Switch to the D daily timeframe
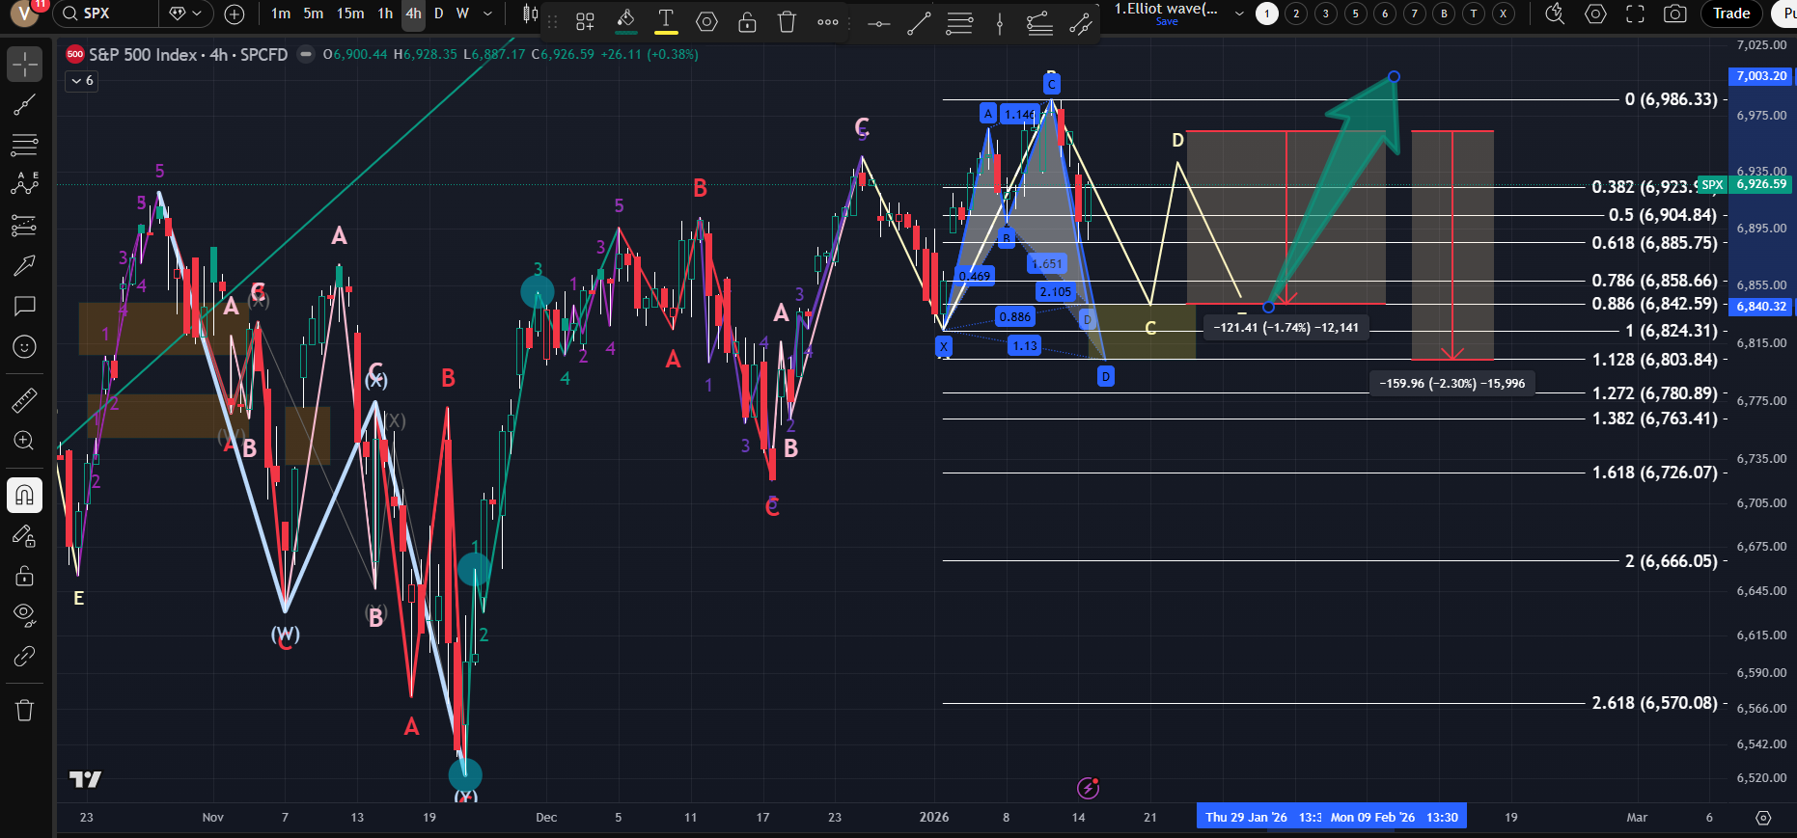This screenshot has width=1797, height=838. click(x=438, y=14)
